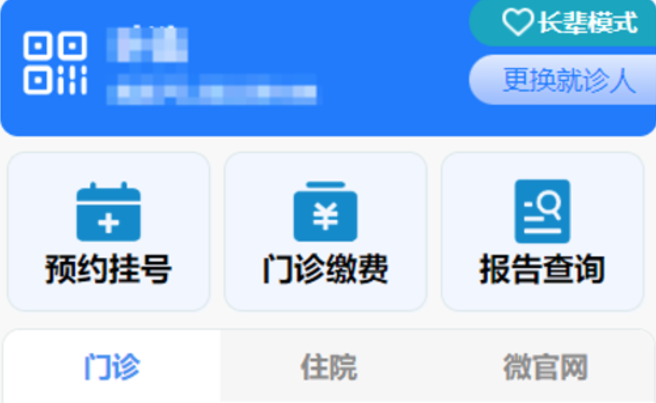Click the top-left square of the QR icon
Image resolution: width=656 pixels, height=403 pixels.
pos(38,46)
